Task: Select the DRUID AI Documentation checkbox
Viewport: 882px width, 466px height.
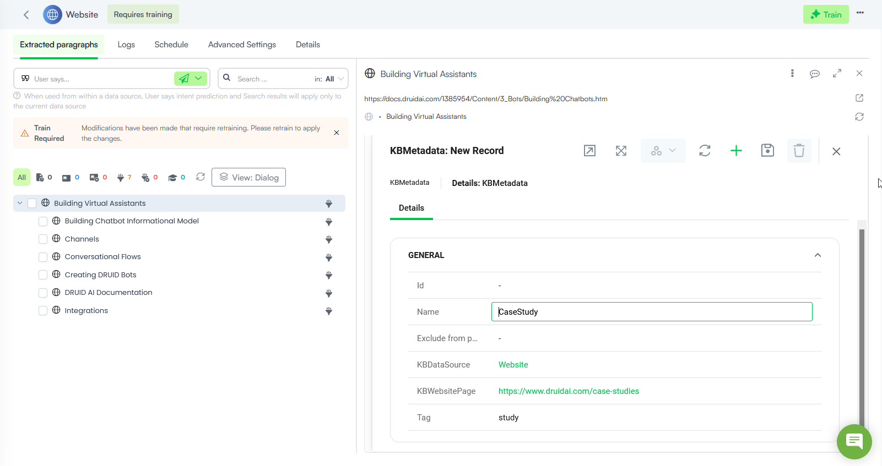Action: click(x=43, y=293)
